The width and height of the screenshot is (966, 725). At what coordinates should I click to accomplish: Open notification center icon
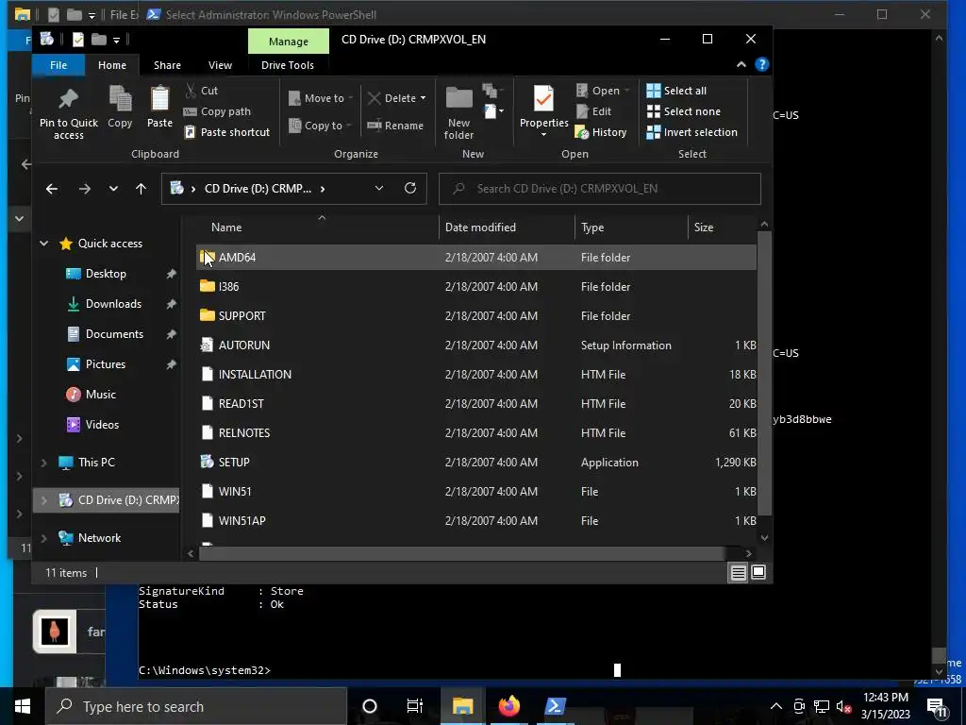(x=937, y=707)
